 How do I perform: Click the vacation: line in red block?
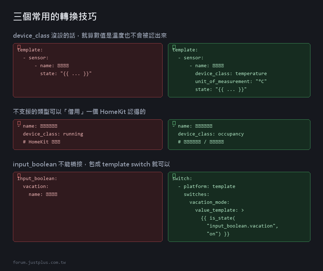pos(36,187)
